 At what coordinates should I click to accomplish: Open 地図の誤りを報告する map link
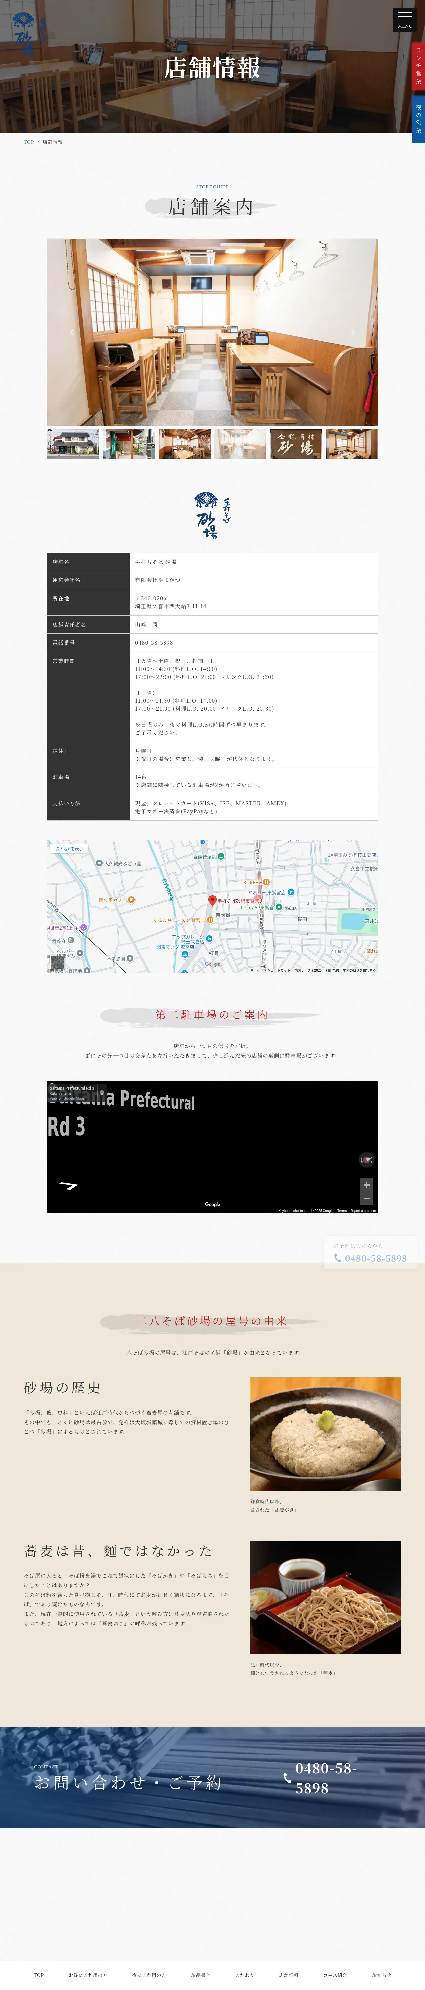(x=359, y=970)
